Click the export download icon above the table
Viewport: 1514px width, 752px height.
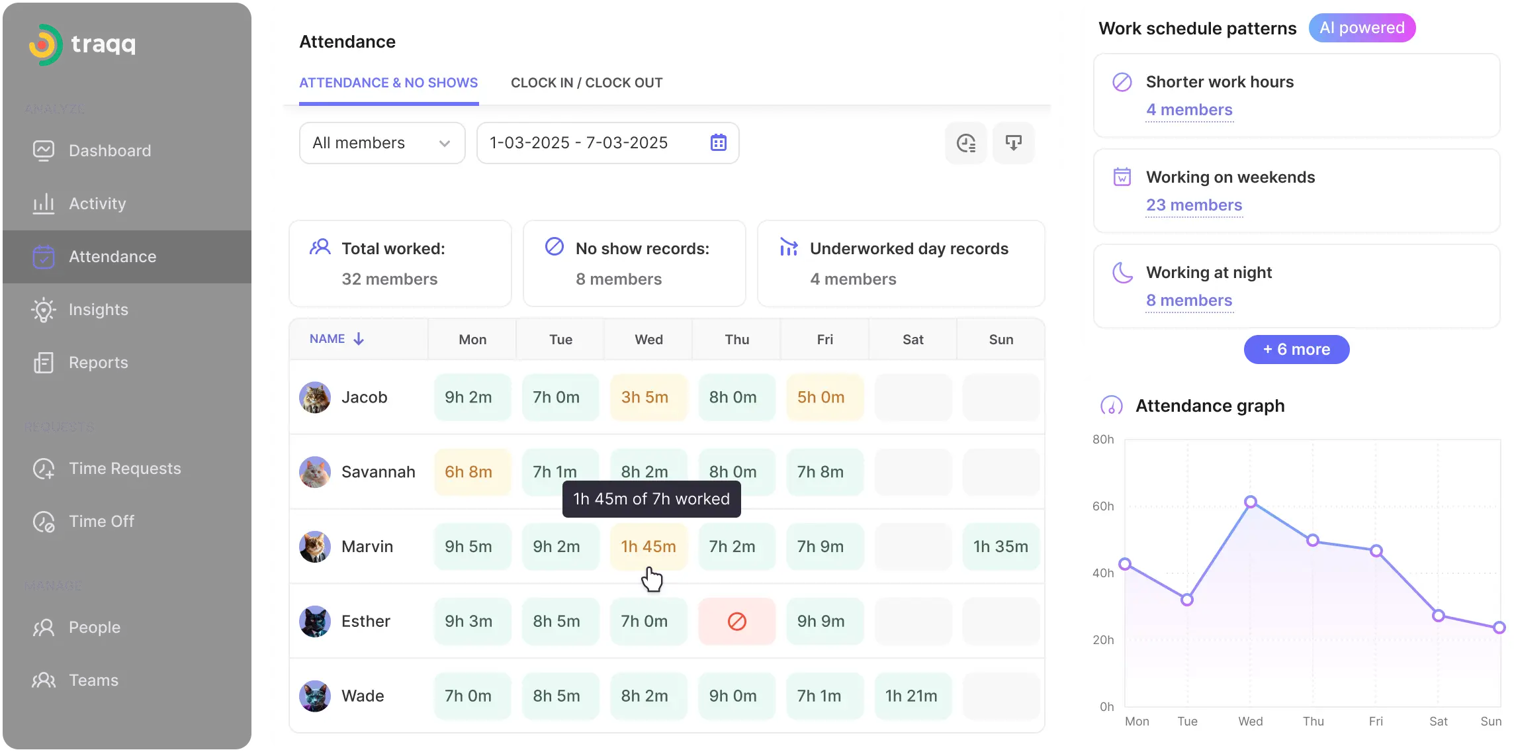click(x=1013, y=143)
